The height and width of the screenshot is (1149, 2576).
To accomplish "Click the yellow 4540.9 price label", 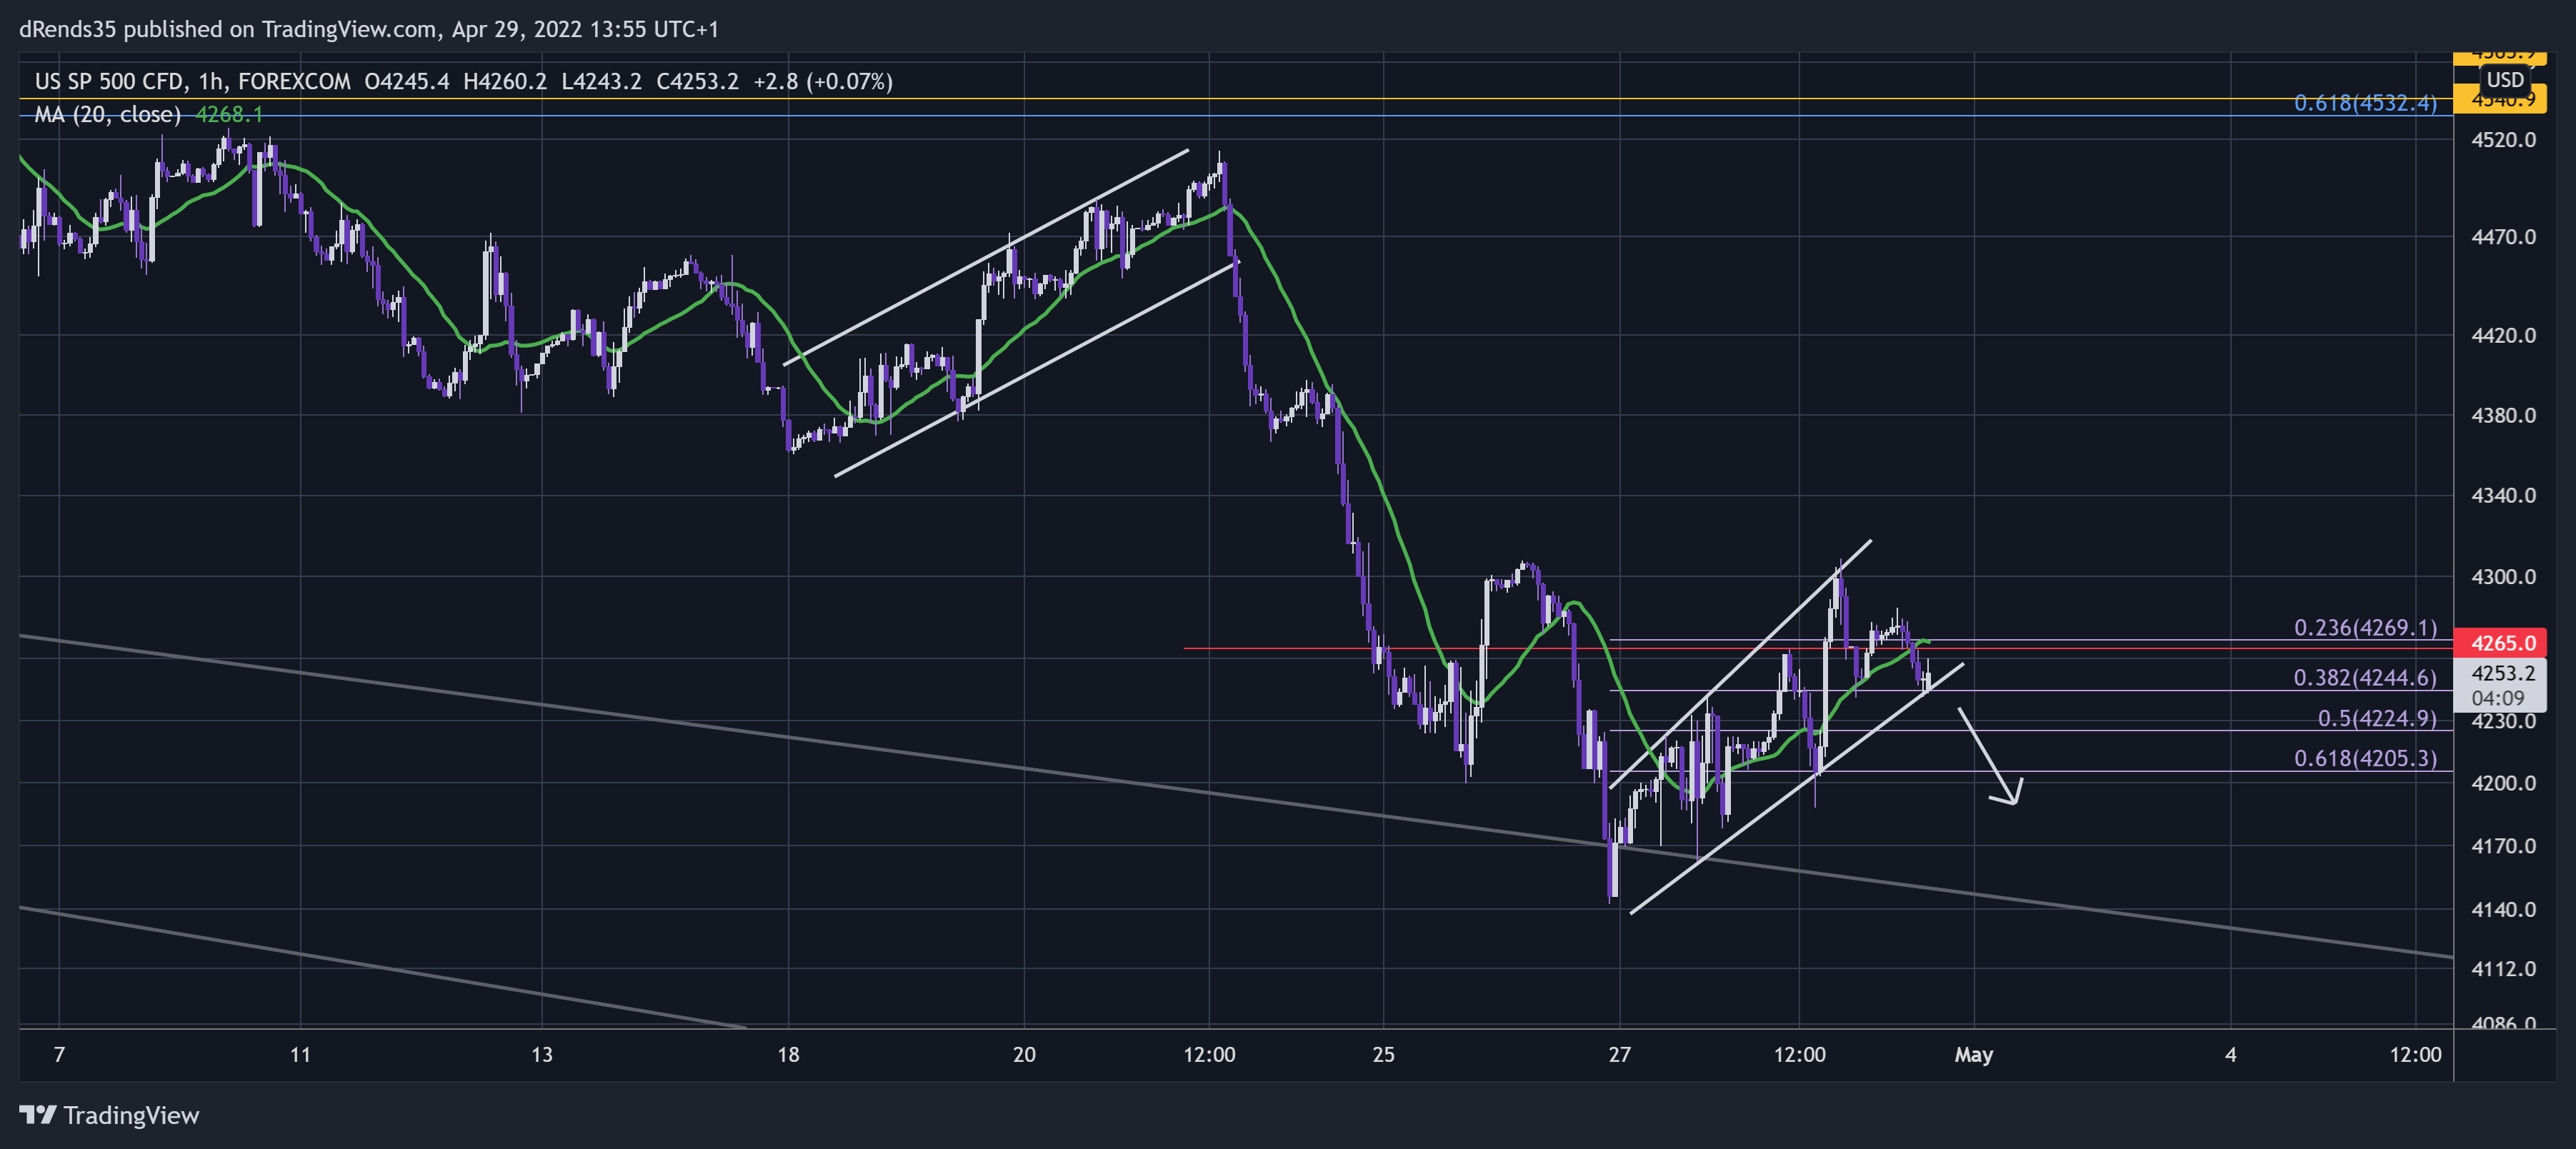I will pyautogui.click(x=2500, y=99).
